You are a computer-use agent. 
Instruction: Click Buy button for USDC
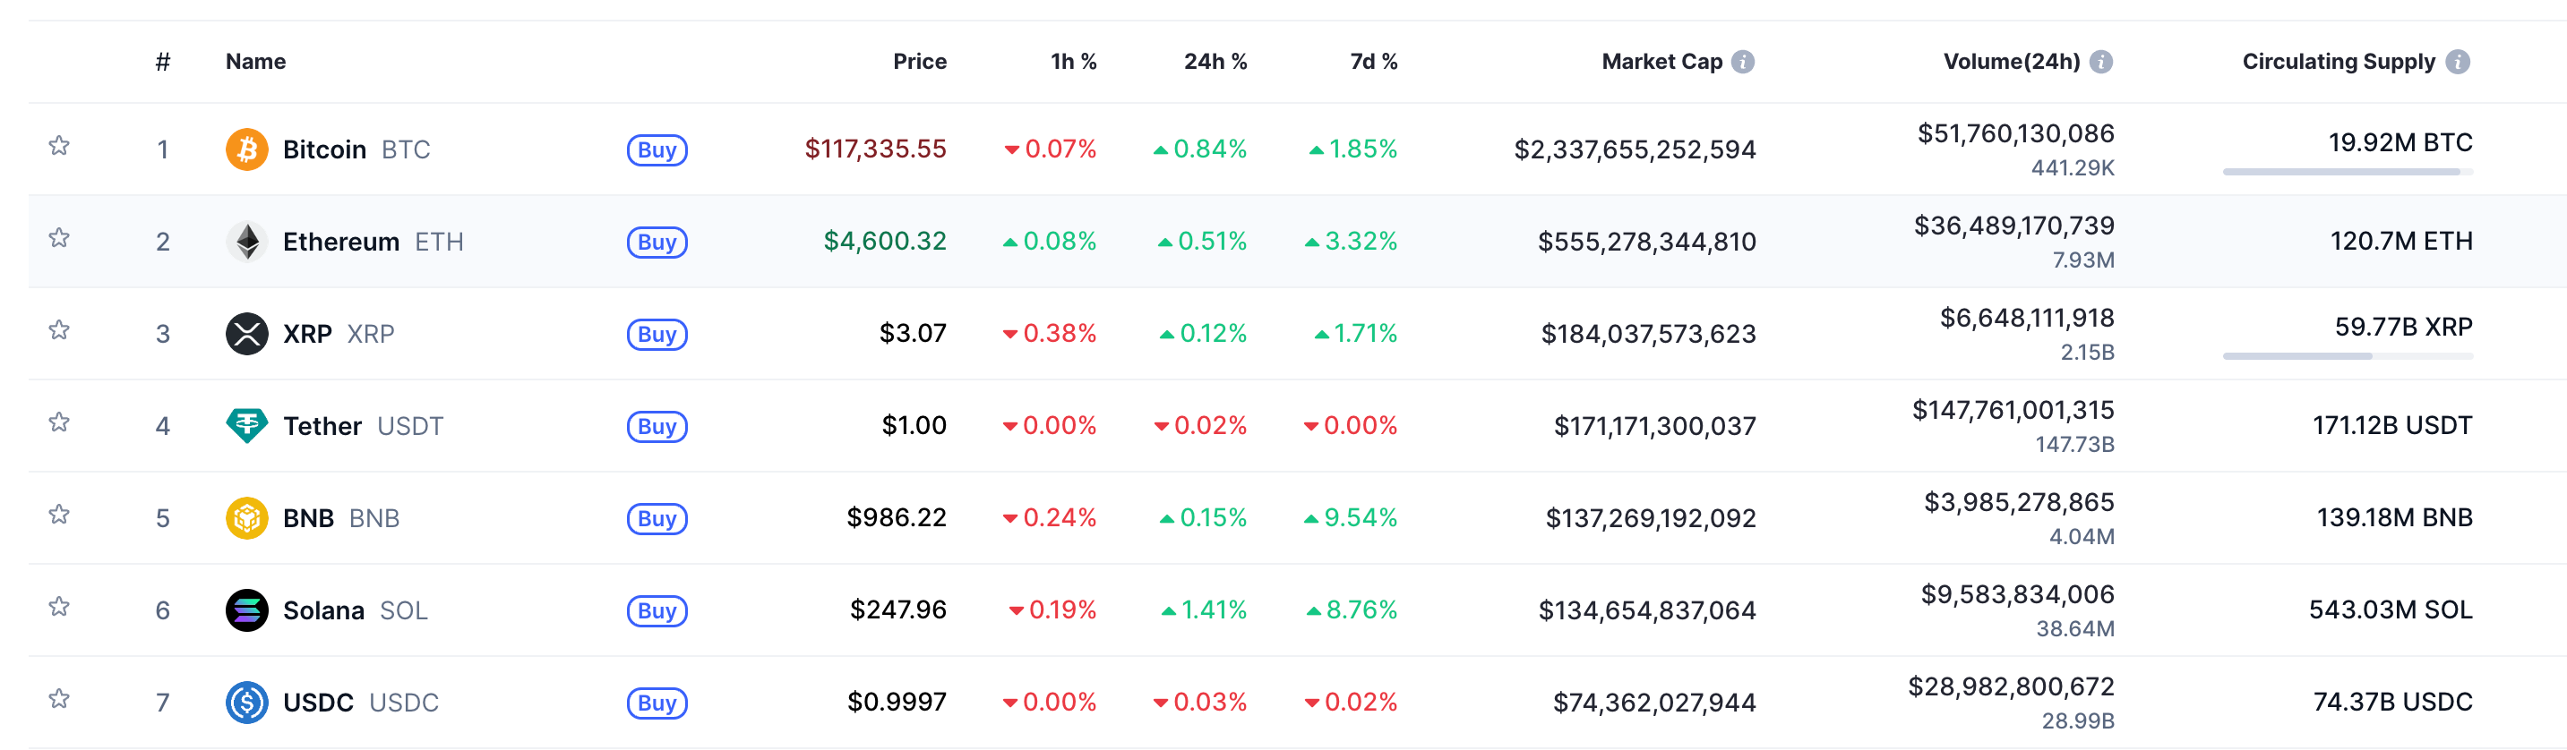pos(657,703)
